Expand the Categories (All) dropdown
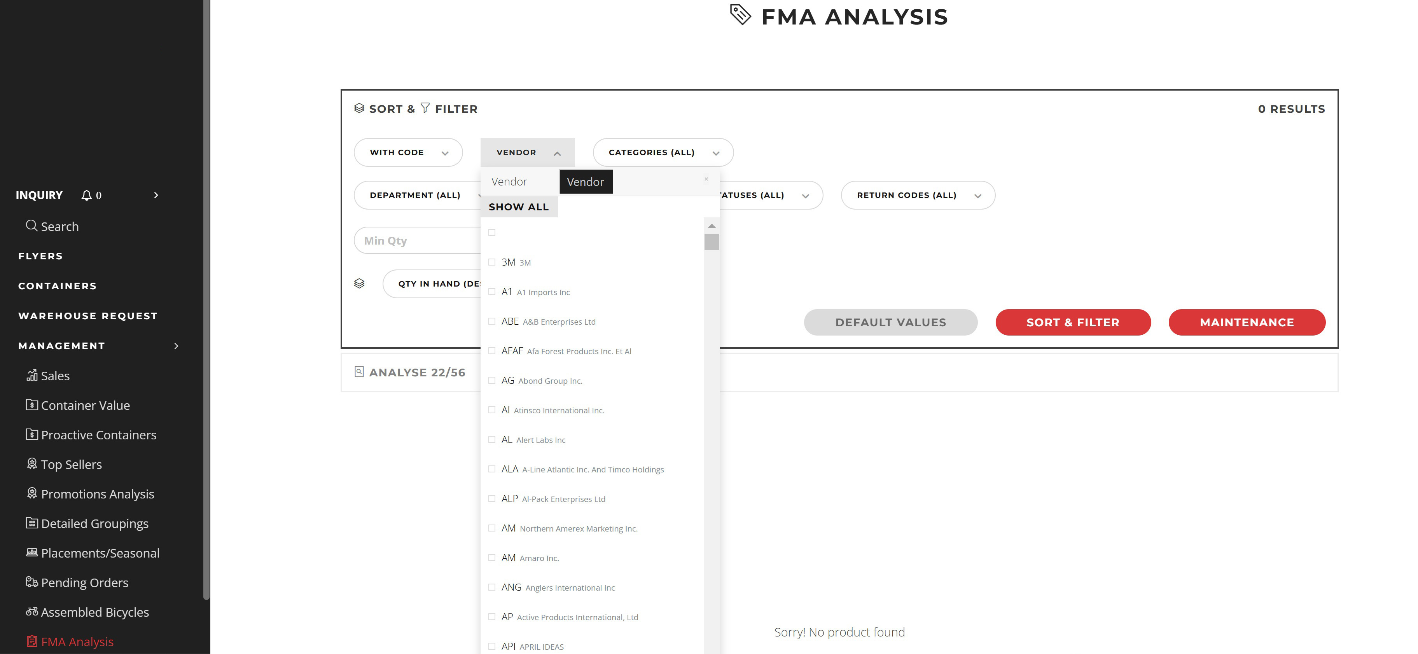Screen dimensions: 1418x654 coord(663,152)
